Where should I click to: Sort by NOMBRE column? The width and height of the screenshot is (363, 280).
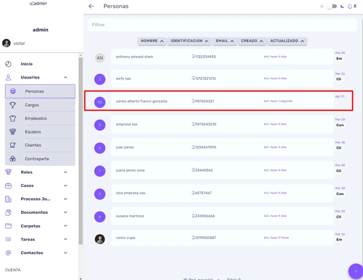tap(152, 41)
